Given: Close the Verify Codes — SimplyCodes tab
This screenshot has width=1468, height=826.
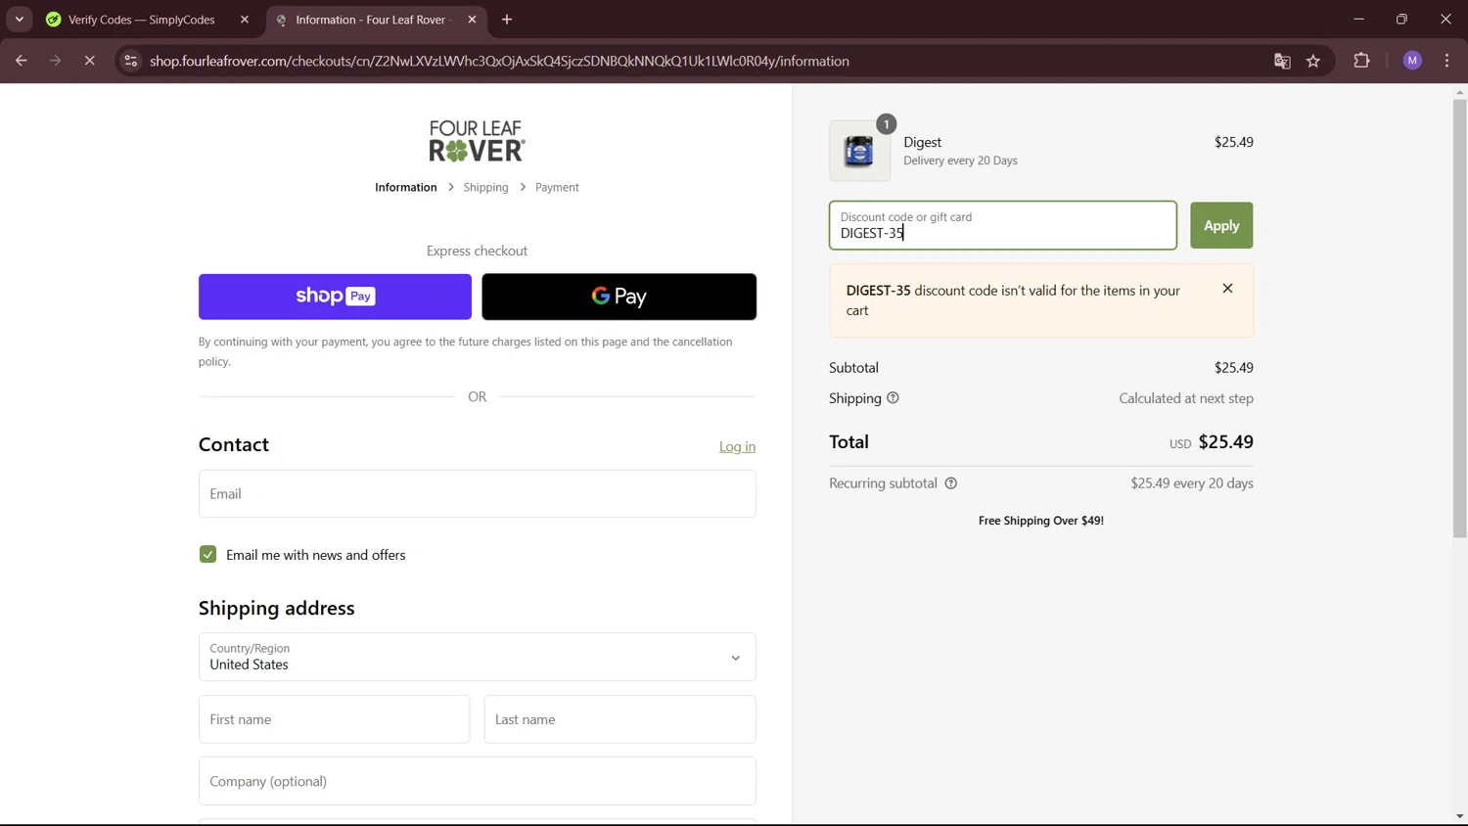Looking at the screenshot, I should tap(245, 20).
